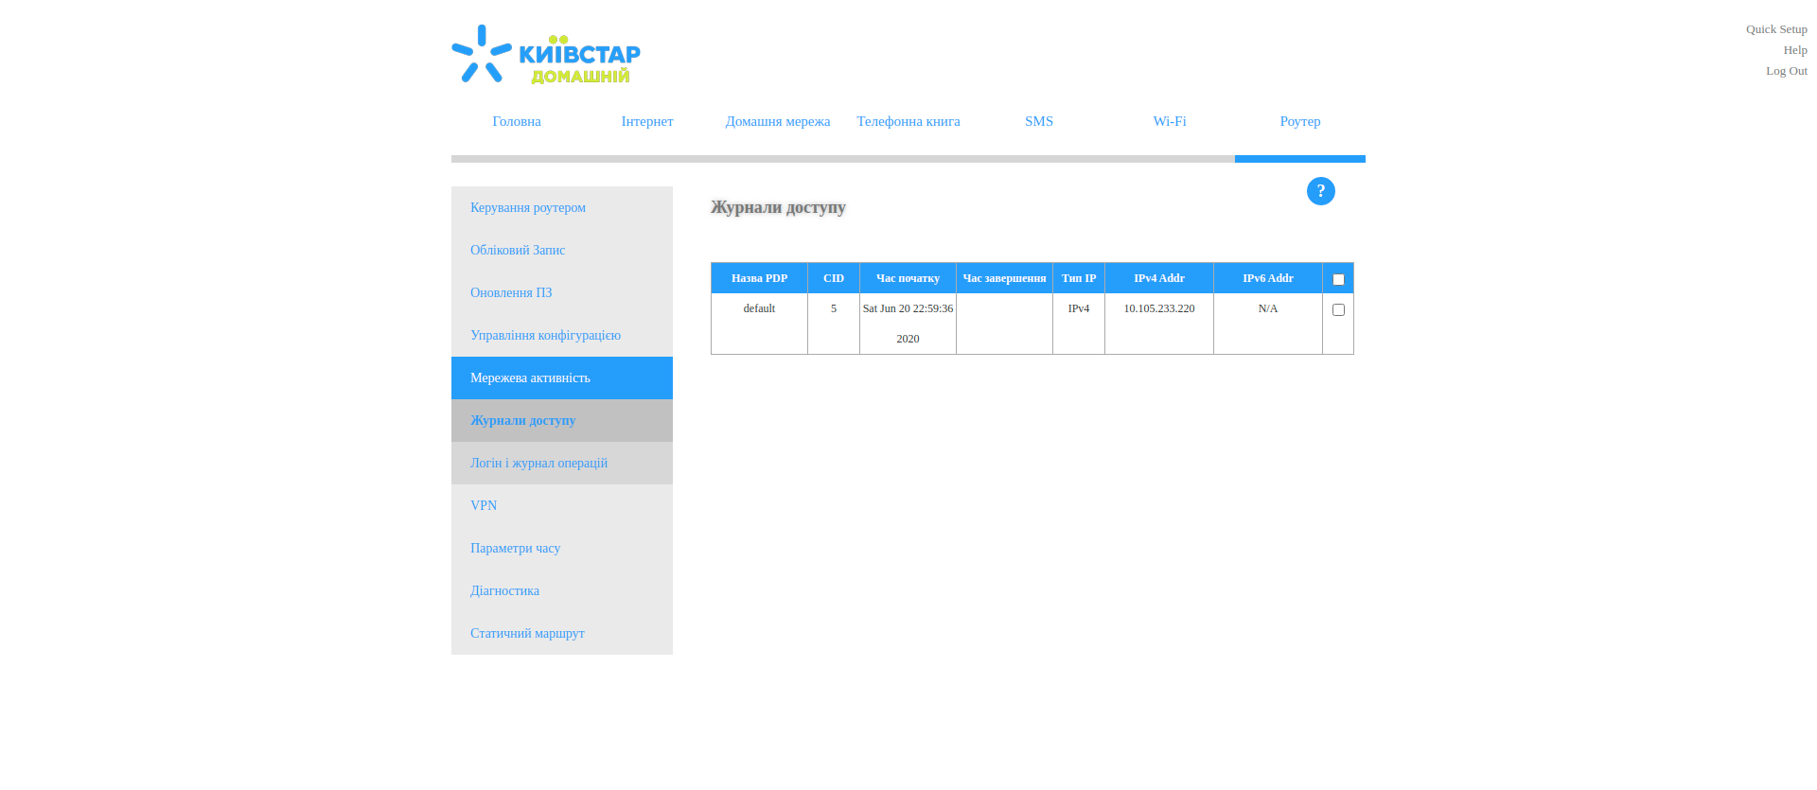Click the blue help question mark icon
The height and width of the screenshot is (790, 1817).
[1320, 191]
